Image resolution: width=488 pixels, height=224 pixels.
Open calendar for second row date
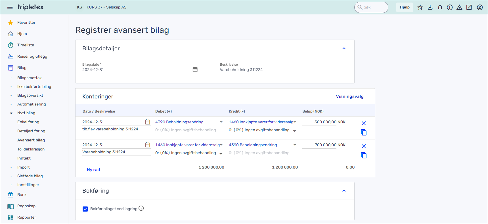coord(148,145)
